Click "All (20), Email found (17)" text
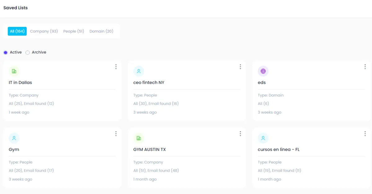 click(x=31, y=170)
